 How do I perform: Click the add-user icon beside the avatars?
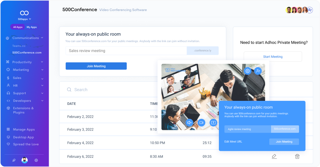pos(310,10)
